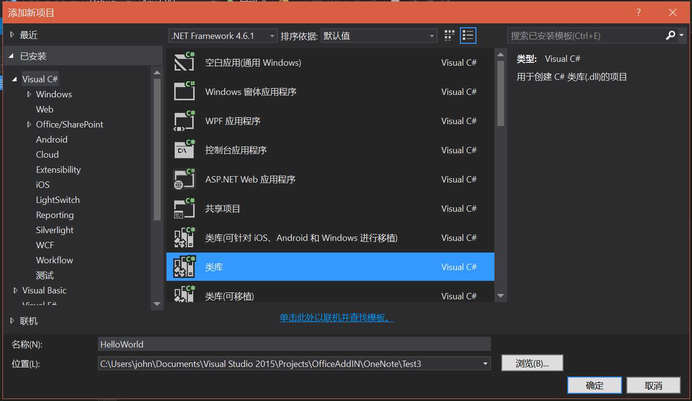Expand the 最近 section
Viewport: 692px width, 401px height.
point(13,35)
